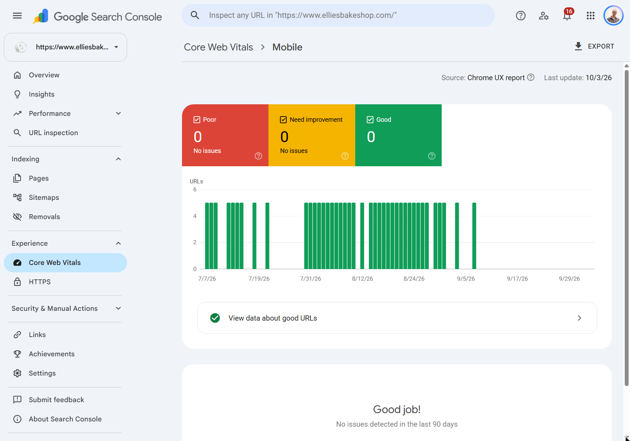This screenshot has width=630, height=441.
Task: Open Insights in sidebar
Action: 65,94
